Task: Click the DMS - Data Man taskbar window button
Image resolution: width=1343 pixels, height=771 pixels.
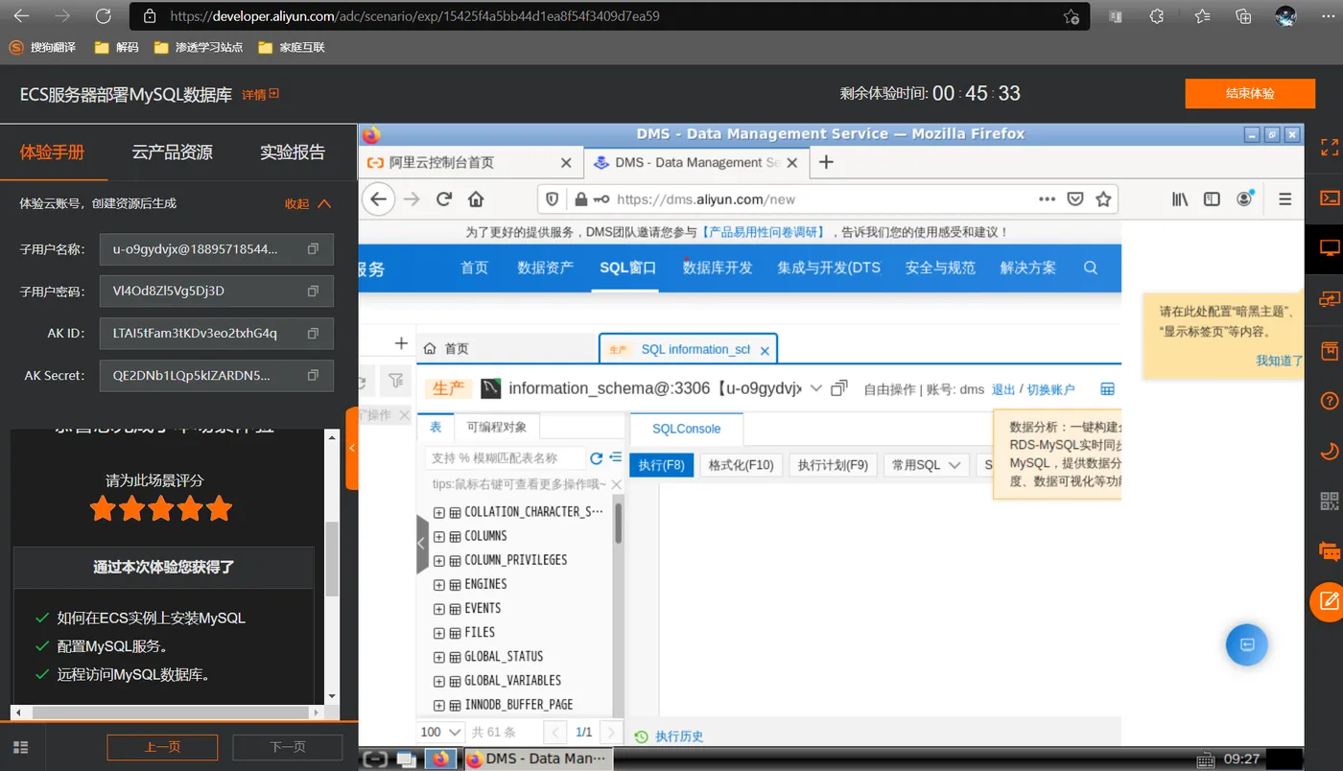Action: click(537, 759)
